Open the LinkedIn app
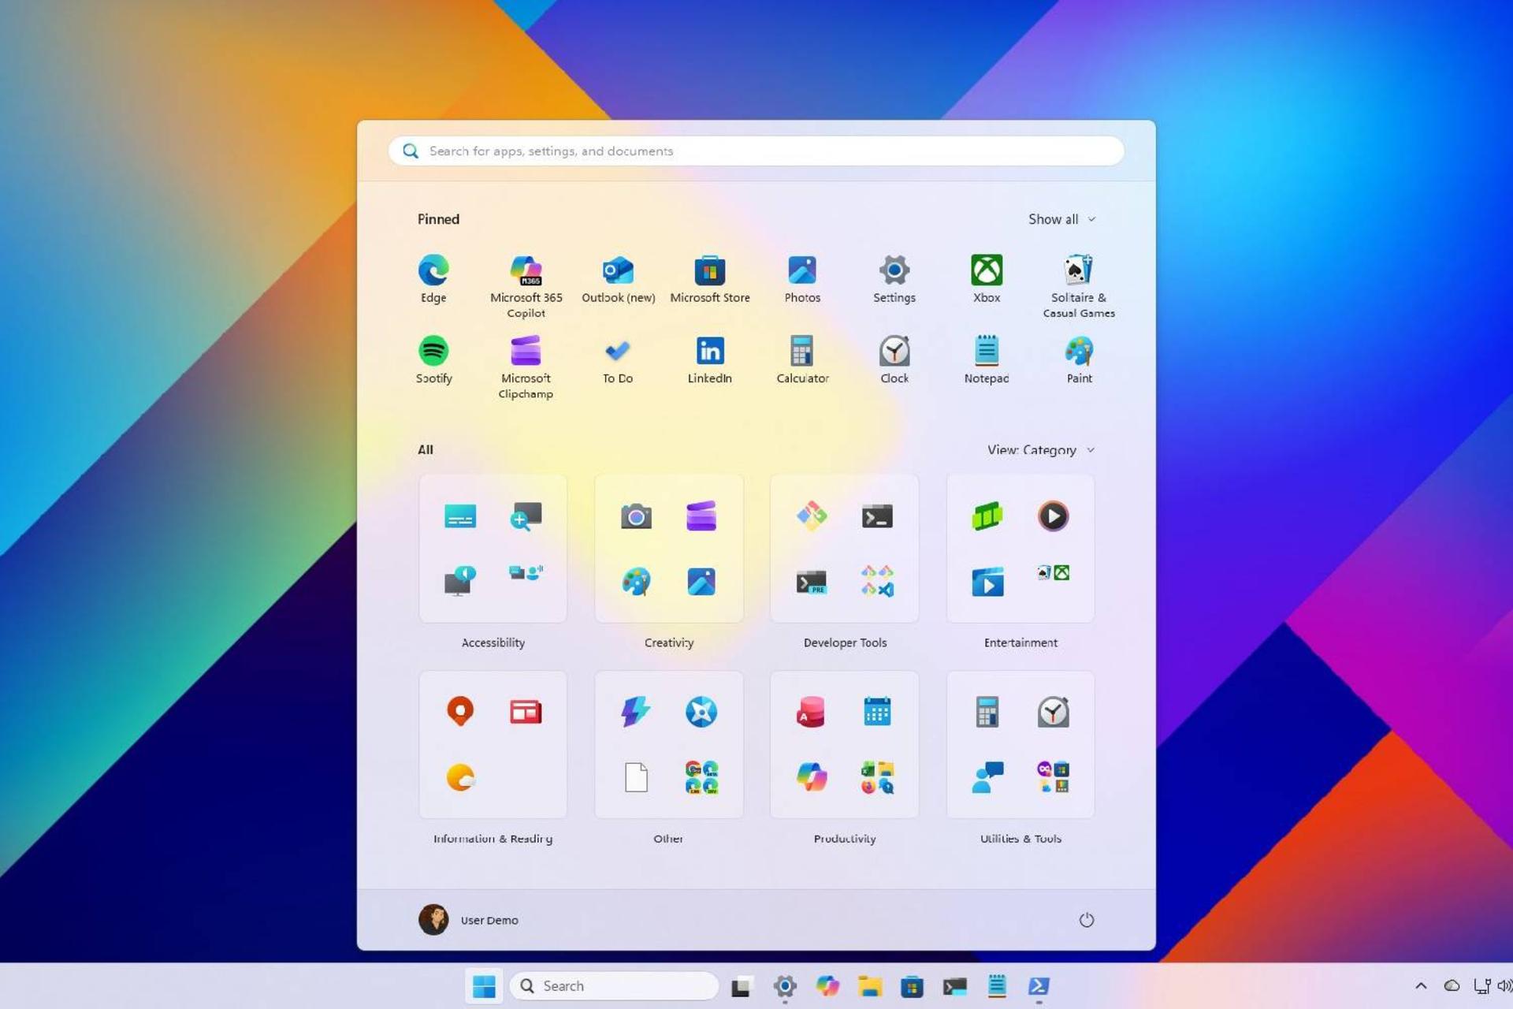1513x1009 pixels. (709, 352)
